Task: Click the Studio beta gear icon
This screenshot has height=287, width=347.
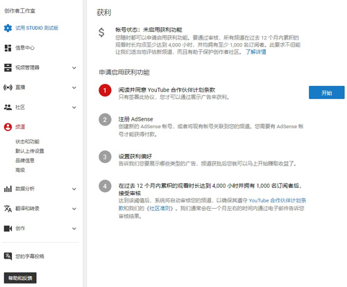Action: [8, 28]
